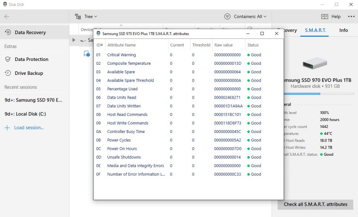The image size is (358, 217).
Task: Click the Data Recovery sidebar icon
Action: coord(8,33)
